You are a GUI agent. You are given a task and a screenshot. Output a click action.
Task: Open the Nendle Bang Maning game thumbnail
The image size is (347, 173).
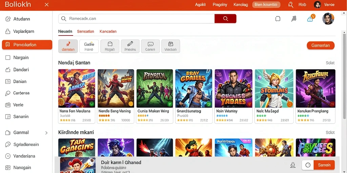(x=116, y=88)
